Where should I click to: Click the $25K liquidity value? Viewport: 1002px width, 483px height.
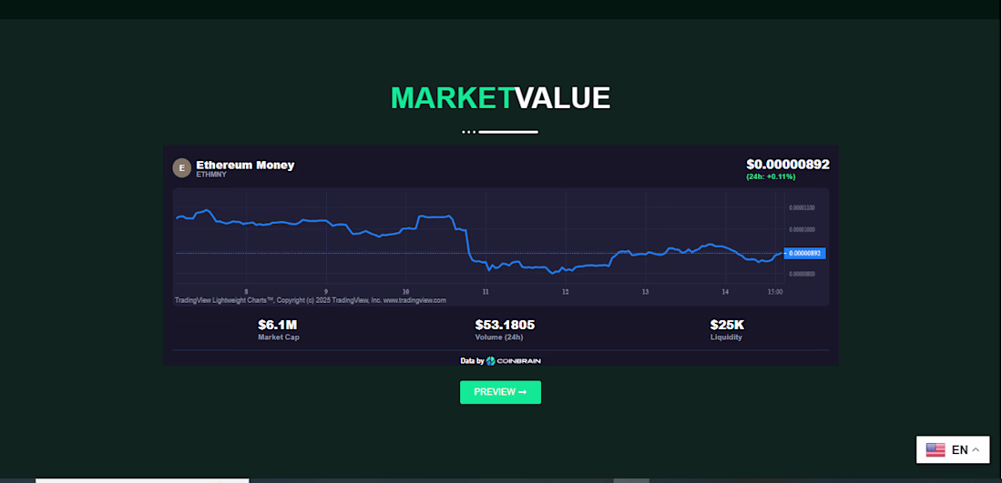(x=727, y=325)
